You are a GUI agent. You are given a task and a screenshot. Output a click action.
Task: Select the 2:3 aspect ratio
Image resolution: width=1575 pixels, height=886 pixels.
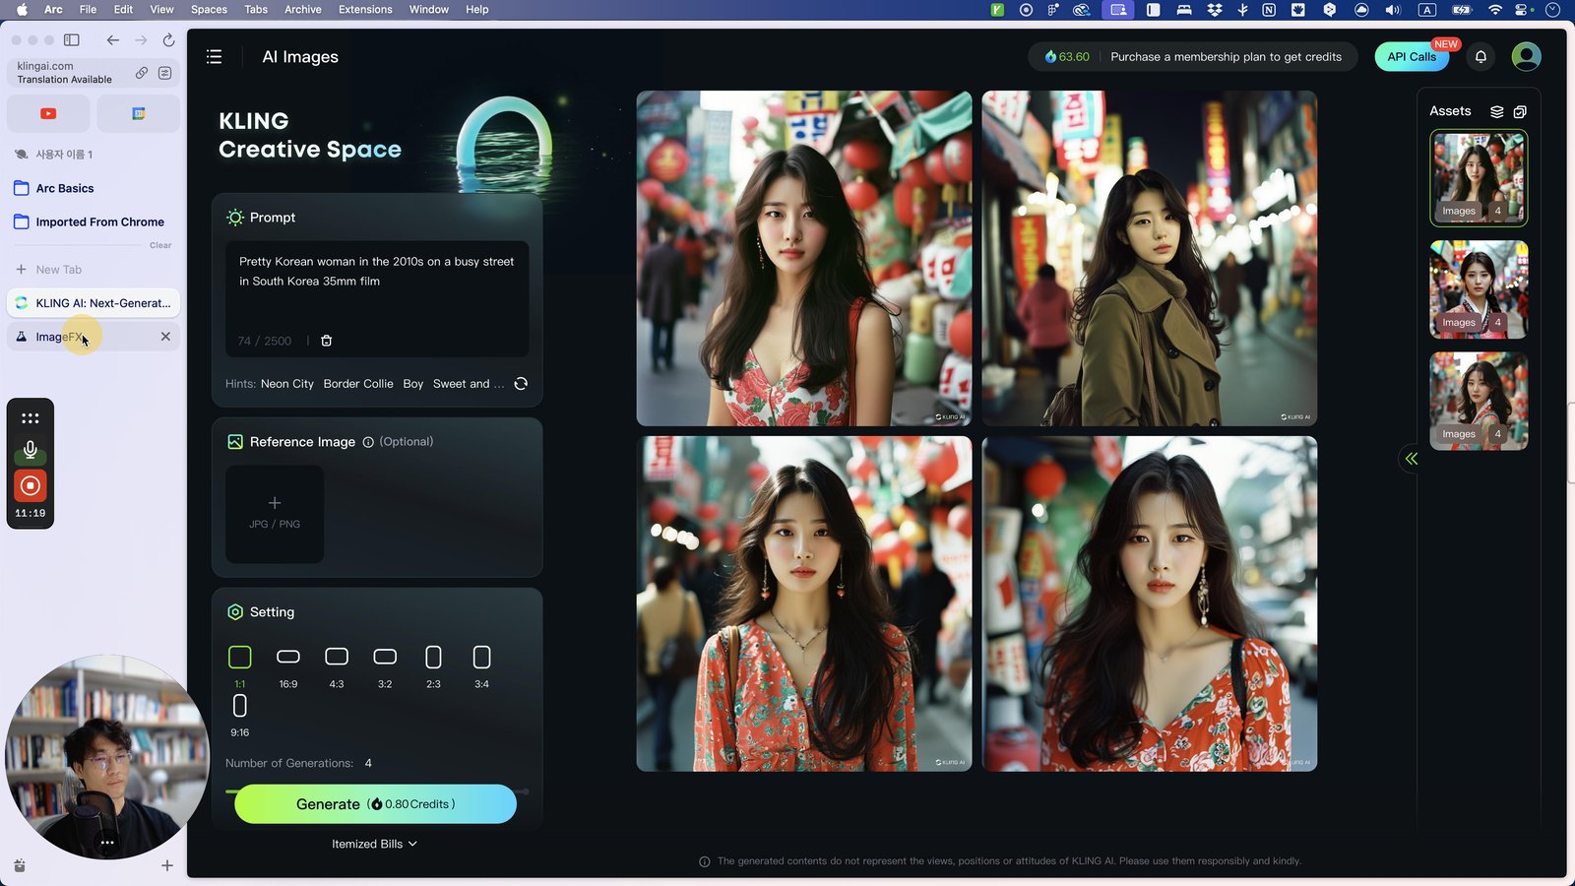click(x=433, y=666)
